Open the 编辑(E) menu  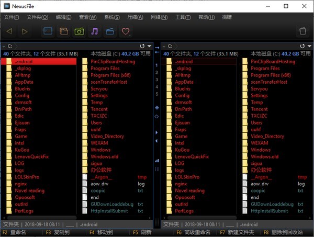point(63,17)
